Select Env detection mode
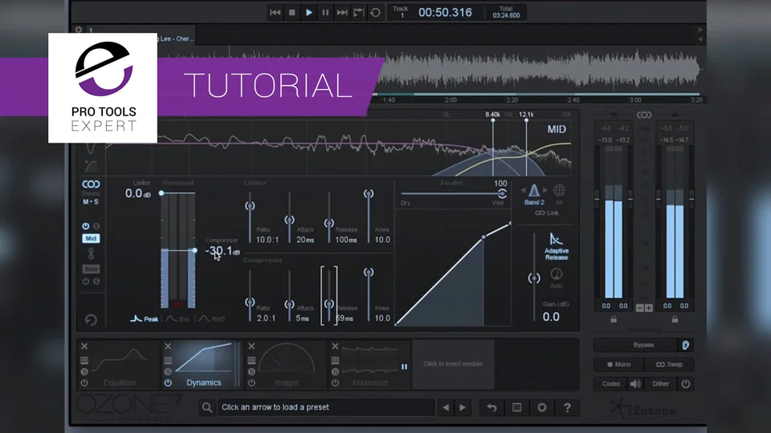The height and width of the screenshot is (433, 771). (177, 319)
